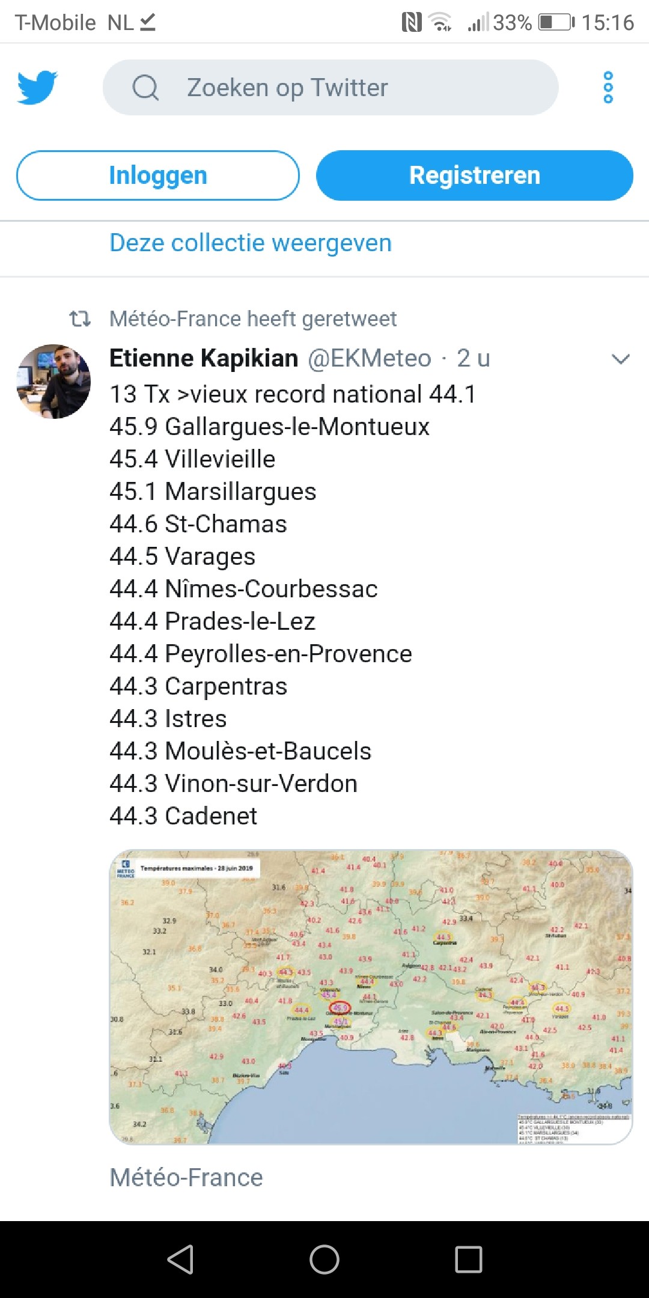Open the three-dot overflow menu
The height and width of the screenshot is (1298, 649).
click(608, 88)
